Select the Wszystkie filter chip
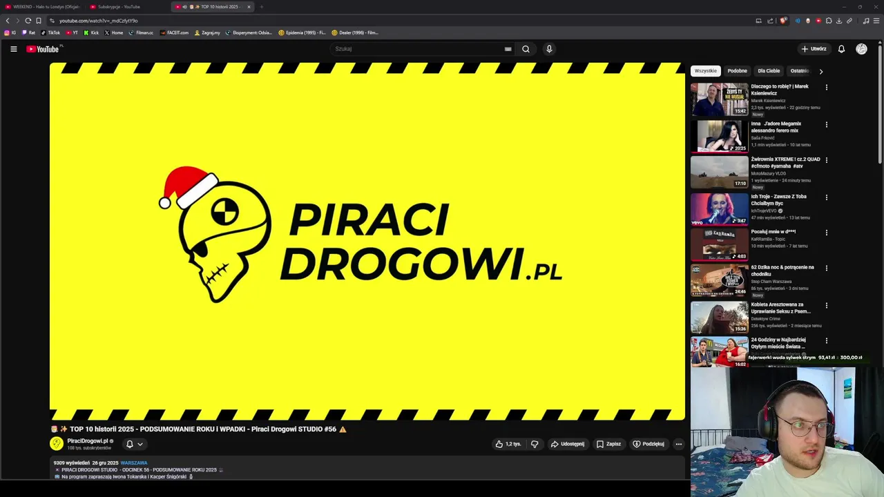This screenshot has width=884, height=497. (706, 71)
